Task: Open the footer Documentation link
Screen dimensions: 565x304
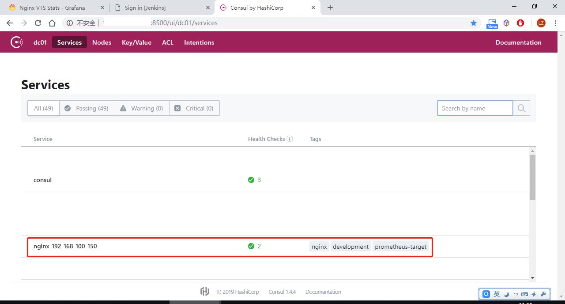Action: coord(323,292)
